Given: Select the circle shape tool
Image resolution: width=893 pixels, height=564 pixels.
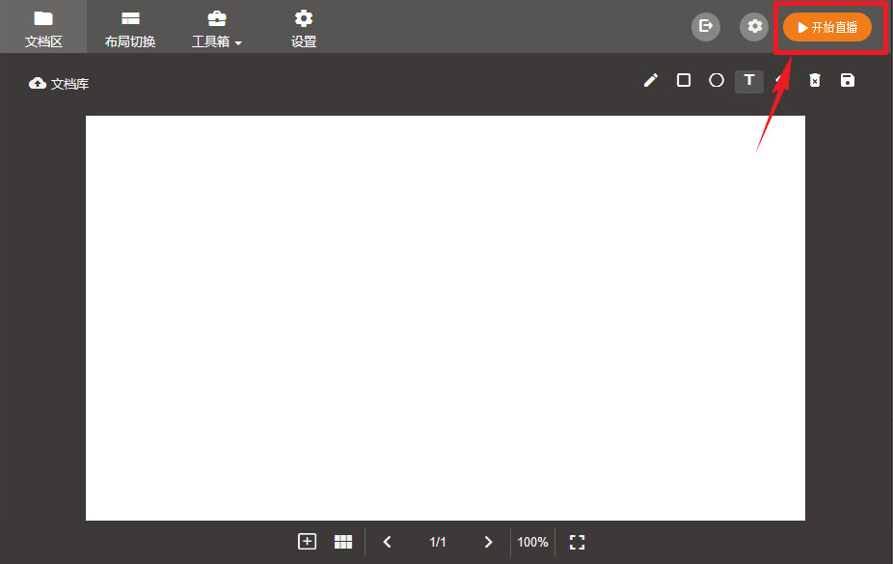Looking at the screenshot, I should (x=717, y=81).
